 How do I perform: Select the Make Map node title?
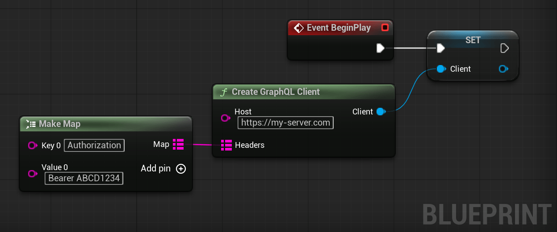[60, 124]
